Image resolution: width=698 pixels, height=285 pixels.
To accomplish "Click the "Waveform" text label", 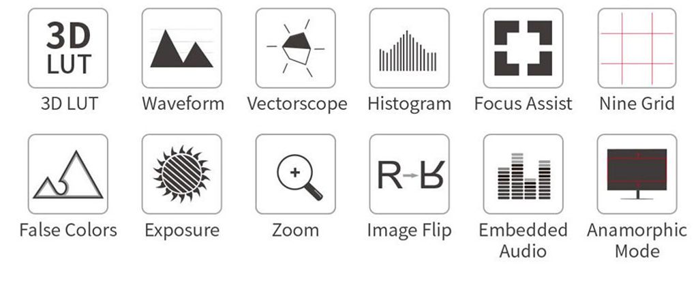I will 183,104.
